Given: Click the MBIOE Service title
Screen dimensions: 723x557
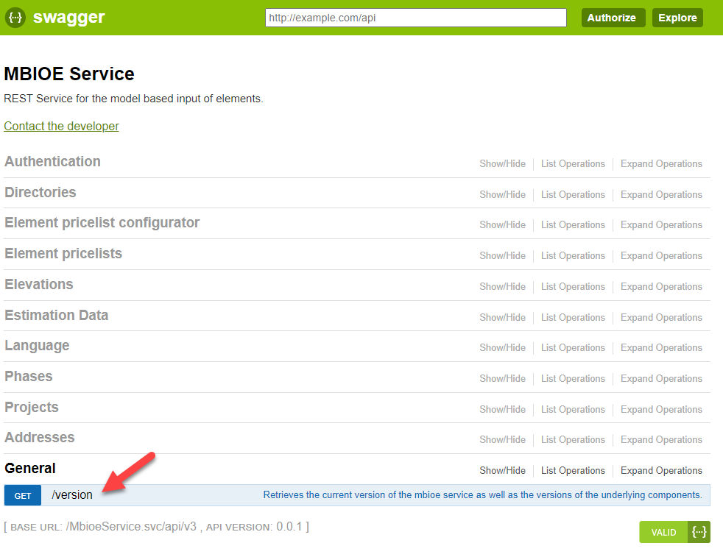Looking at the screenshot, I should [69, 74].
